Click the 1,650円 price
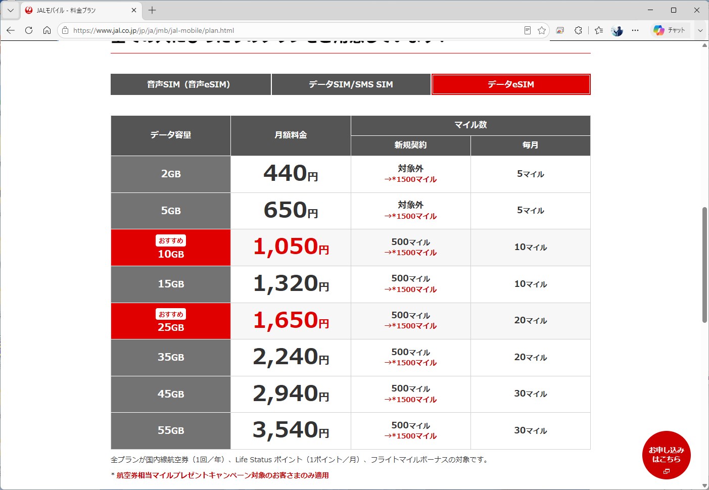The height and width of the screenshot is (490, 709). click(x=291, y=321)
